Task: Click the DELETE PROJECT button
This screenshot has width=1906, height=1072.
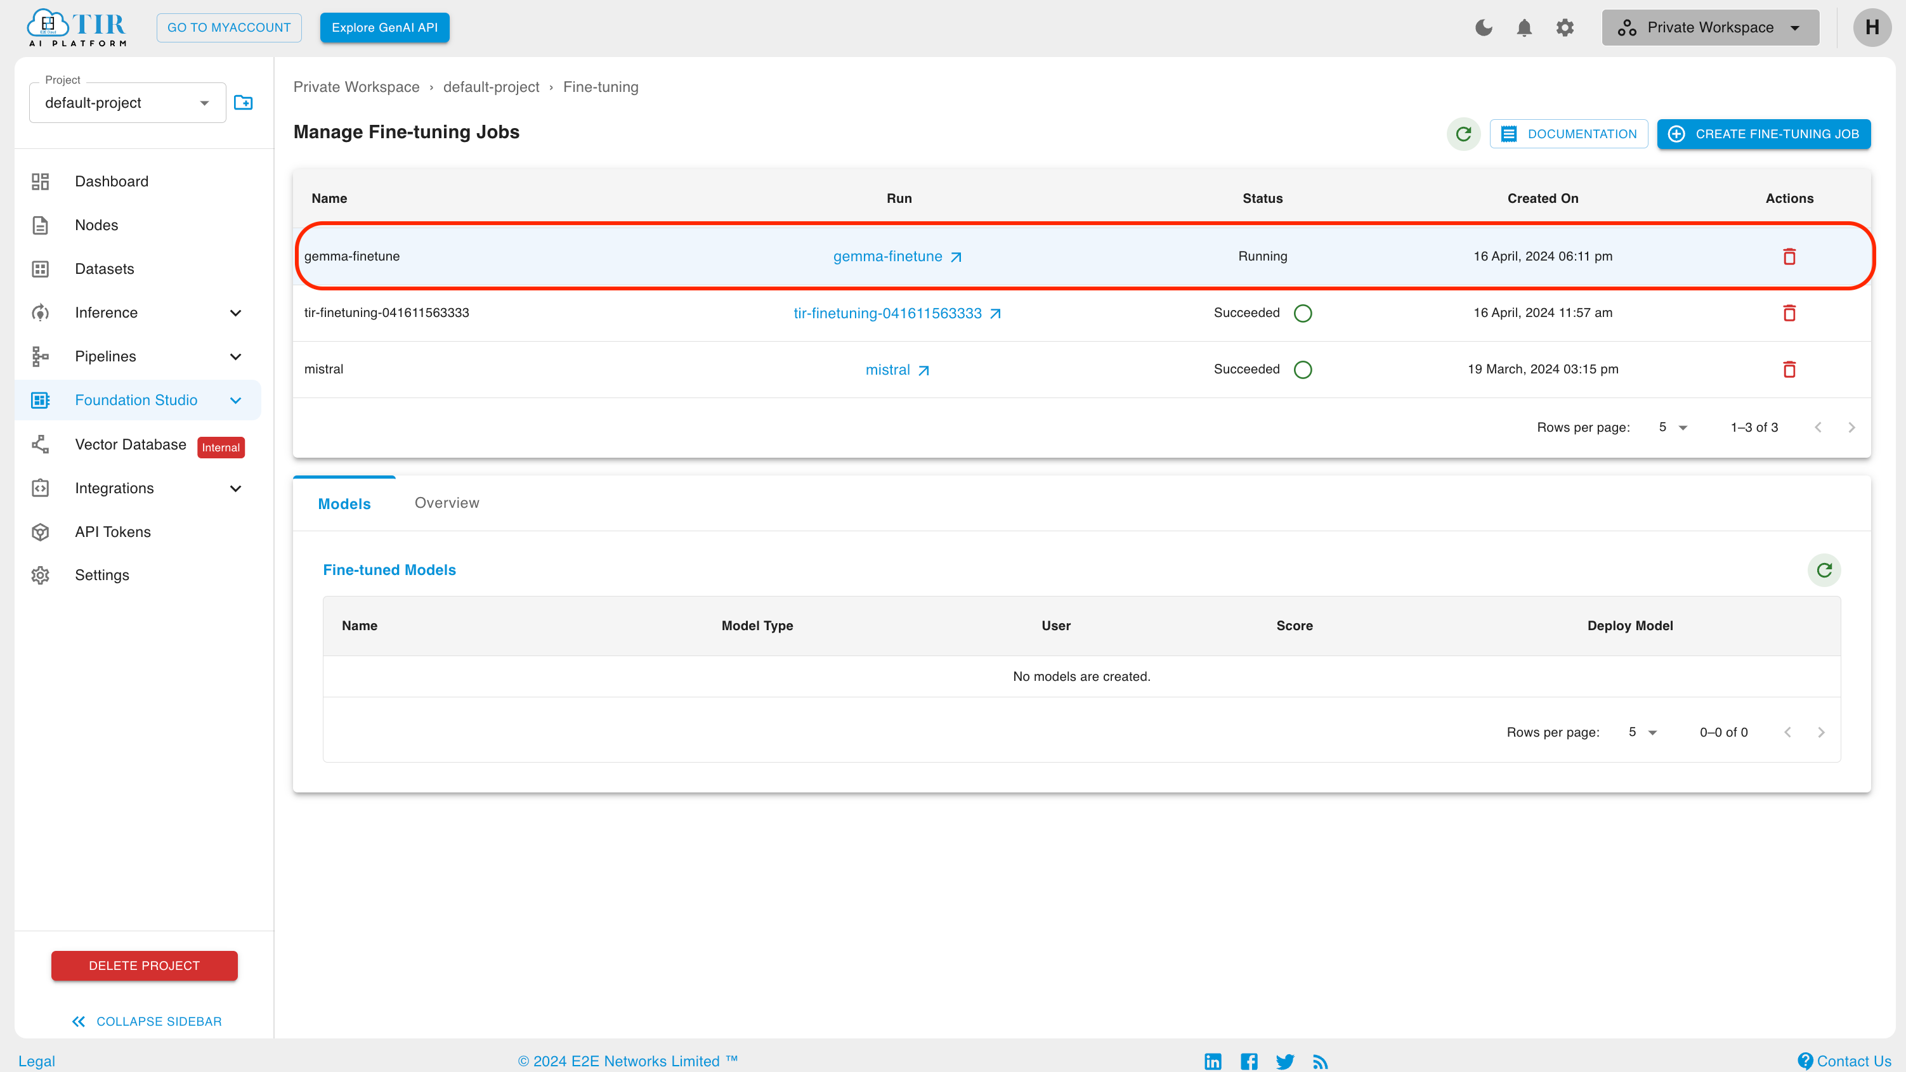Action: 144,965
